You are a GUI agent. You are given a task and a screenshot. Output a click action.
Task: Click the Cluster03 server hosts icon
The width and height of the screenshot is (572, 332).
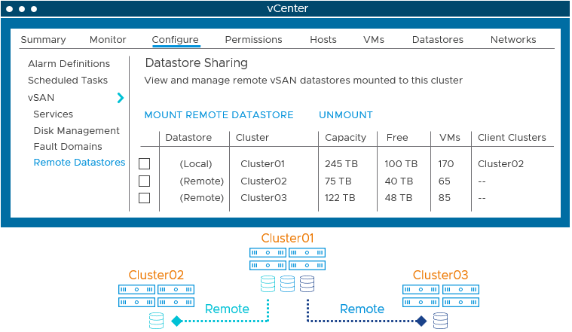[x=440, y=295]
